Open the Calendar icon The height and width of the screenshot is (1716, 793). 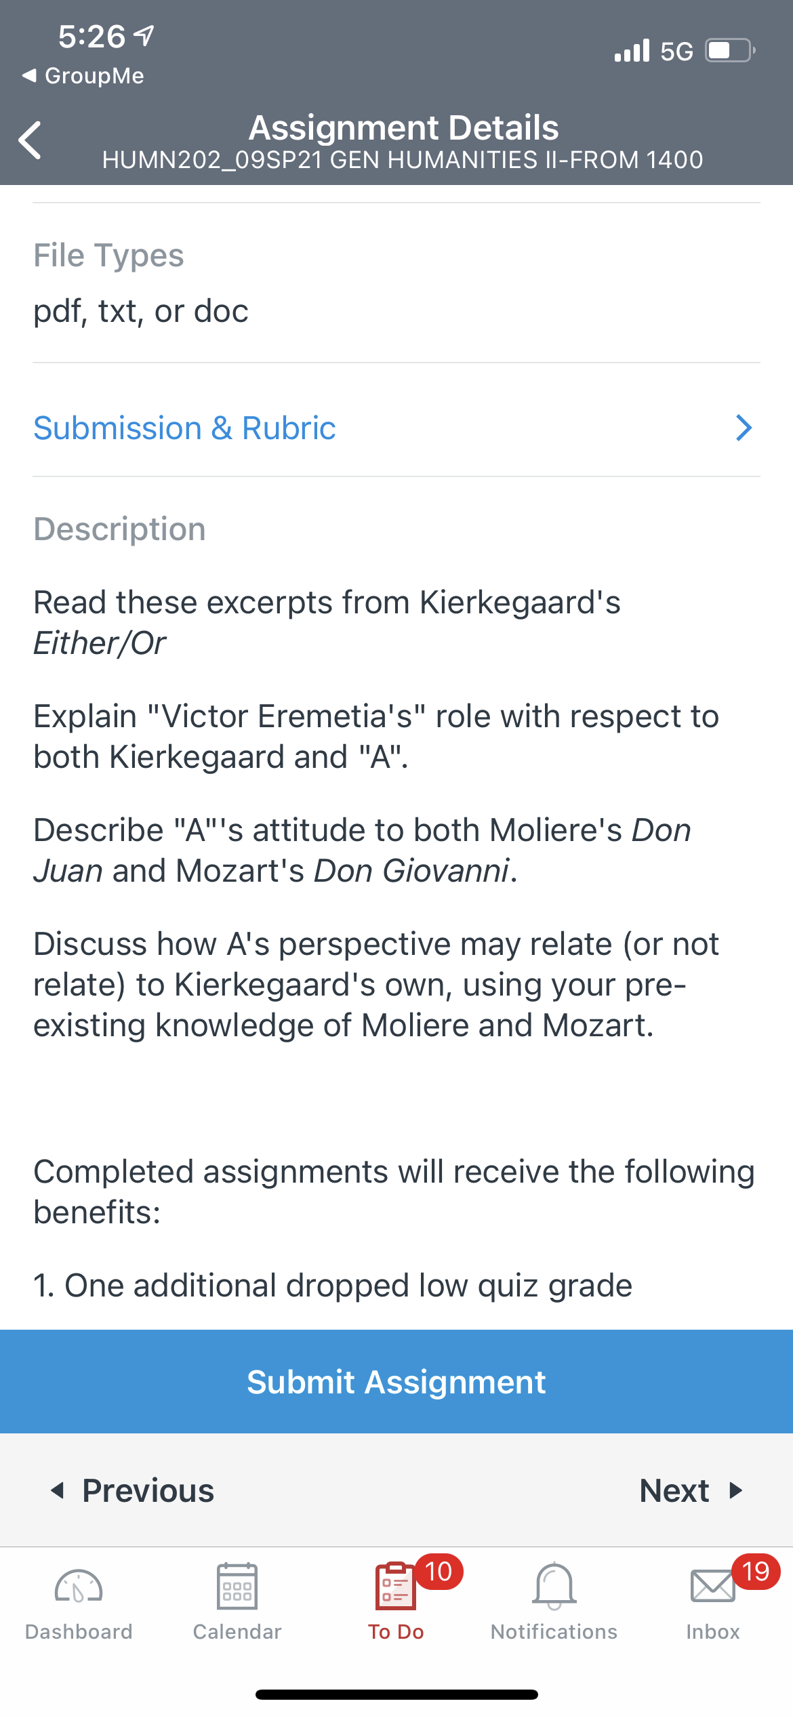[237, 1586]
